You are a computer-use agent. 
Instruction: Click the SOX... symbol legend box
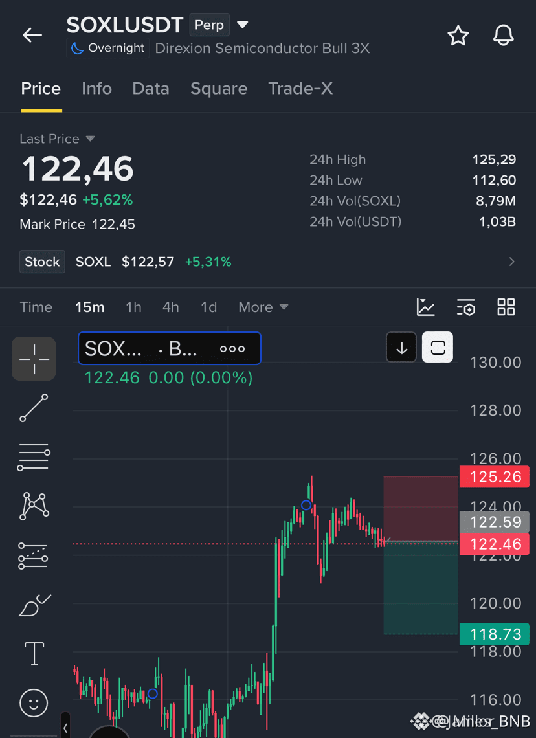click(170, 348)
